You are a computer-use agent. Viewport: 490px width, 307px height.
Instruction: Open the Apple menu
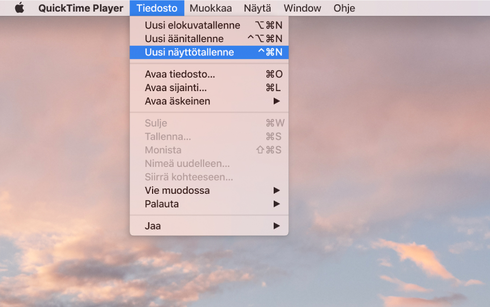[19, 8]
